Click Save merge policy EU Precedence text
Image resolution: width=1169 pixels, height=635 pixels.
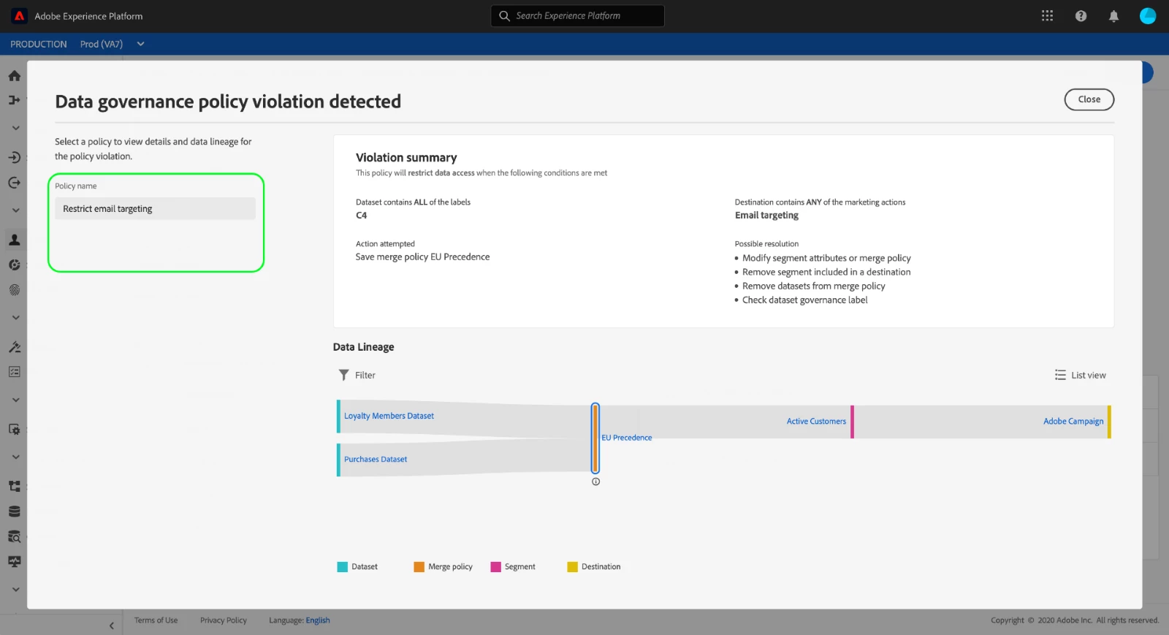(x=422, y=257)
